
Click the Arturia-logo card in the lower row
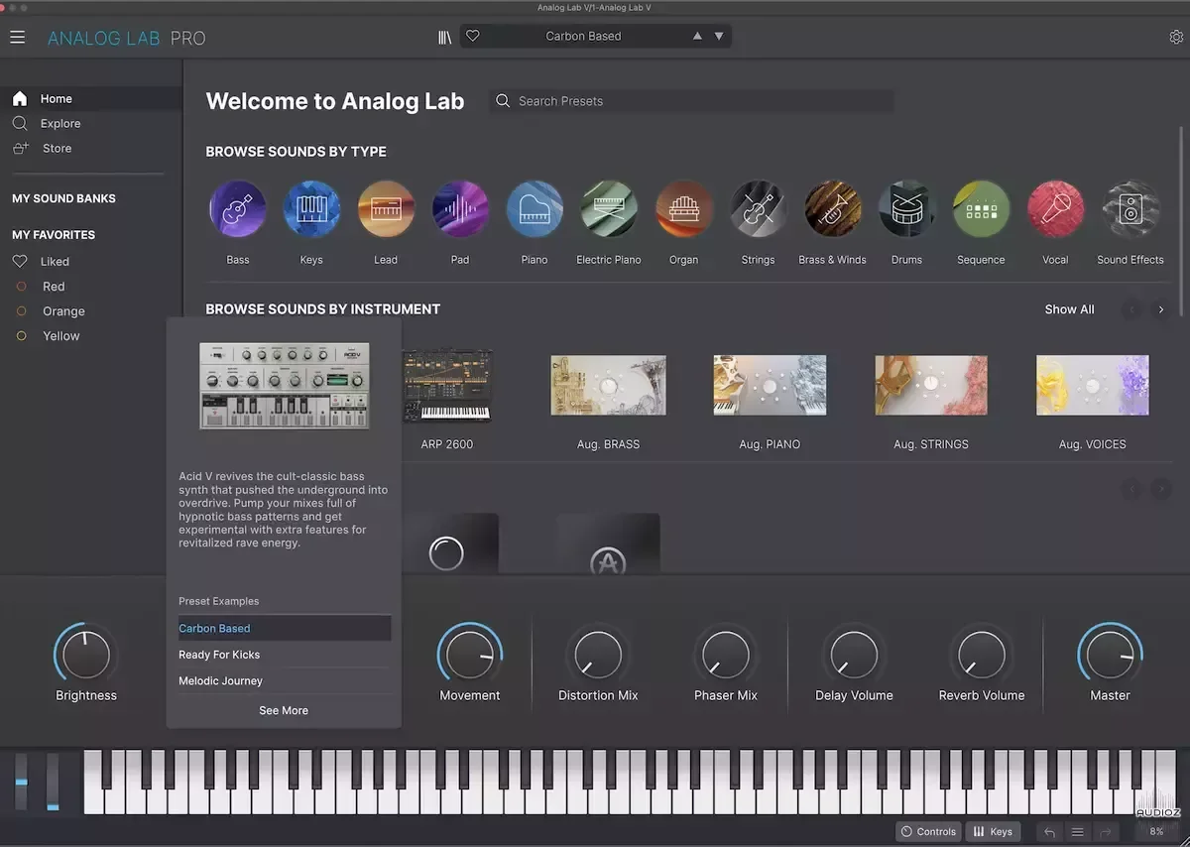[x=608, y=544]
